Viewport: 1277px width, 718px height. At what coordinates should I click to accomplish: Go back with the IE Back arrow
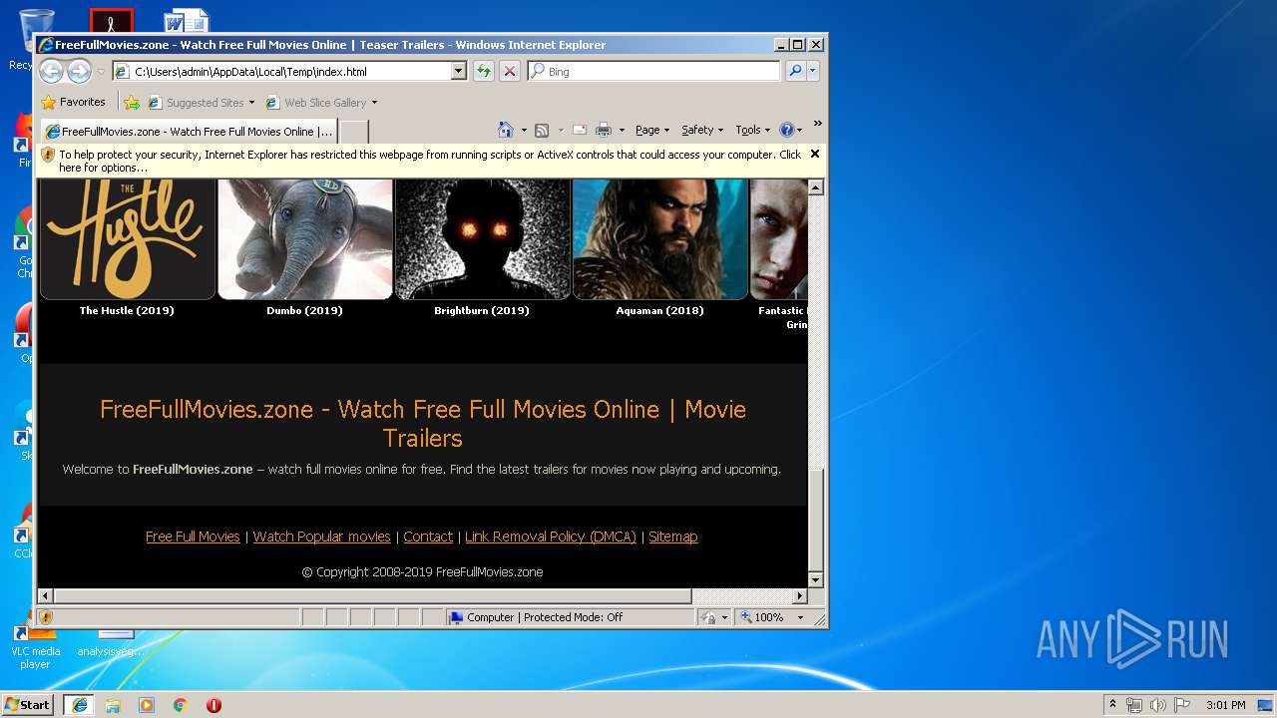click(51, 71)
